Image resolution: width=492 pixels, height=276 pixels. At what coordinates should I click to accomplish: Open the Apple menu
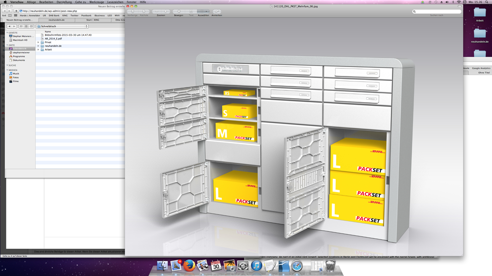coord(5,2)
